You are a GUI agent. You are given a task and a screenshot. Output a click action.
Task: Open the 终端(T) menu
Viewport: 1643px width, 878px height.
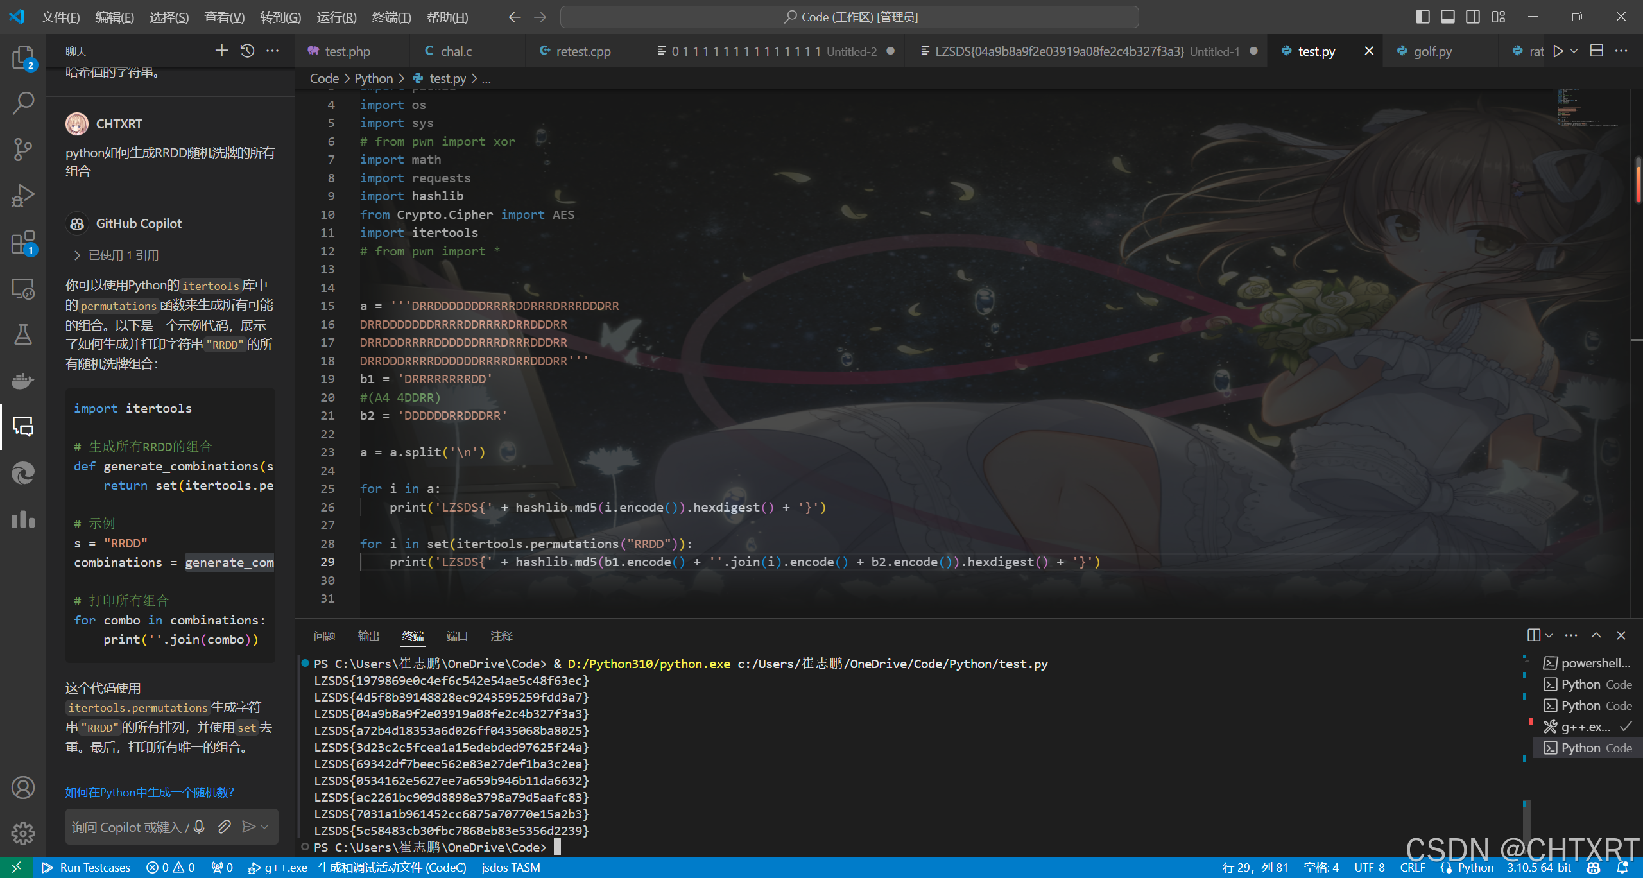point(391,17)
